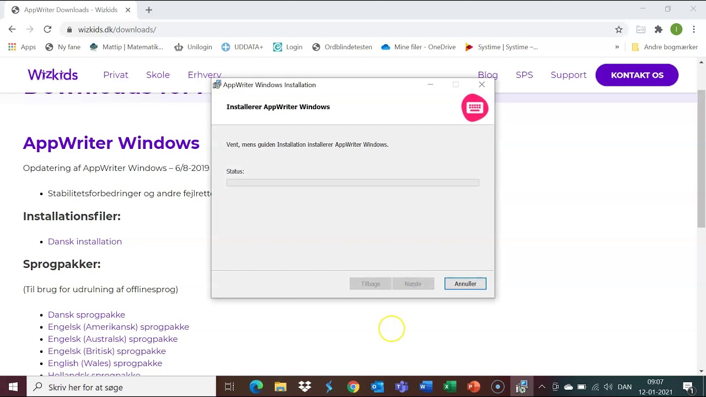Viewport: 706px width, 397px height.
Task: Open File Explorer from the taskbar
Action: click(281, 387)
